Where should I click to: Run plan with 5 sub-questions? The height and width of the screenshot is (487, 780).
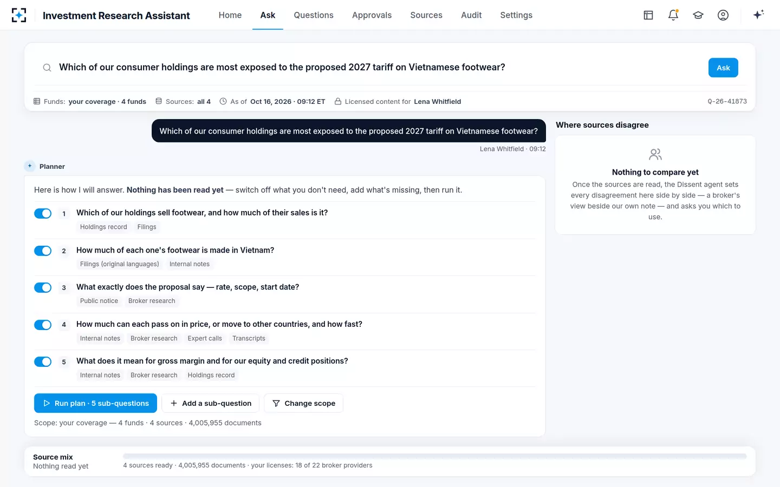(95, 403)
